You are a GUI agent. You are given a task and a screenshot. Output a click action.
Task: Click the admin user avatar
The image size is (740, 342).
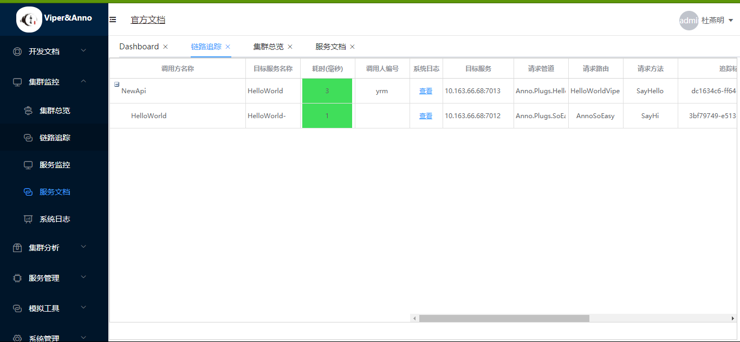(x=689, y=21)
